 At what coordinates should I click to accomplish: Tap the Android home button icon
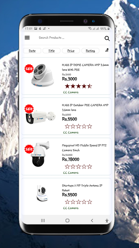pos(67,220)
